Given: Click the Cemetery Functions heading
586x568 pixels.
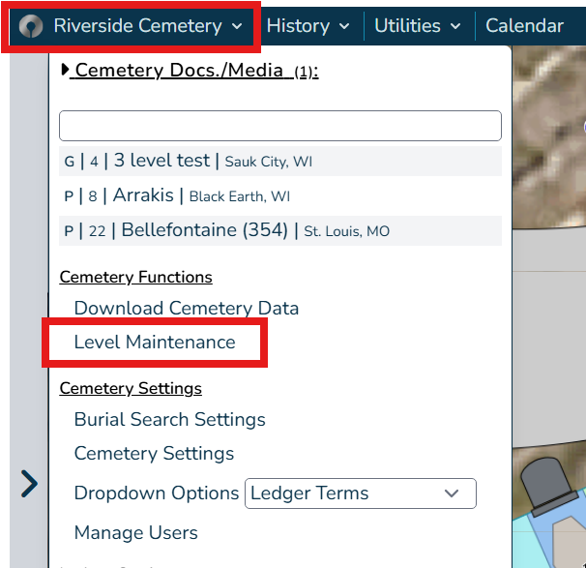Looking at the screenshot, I should click(135, 277).
